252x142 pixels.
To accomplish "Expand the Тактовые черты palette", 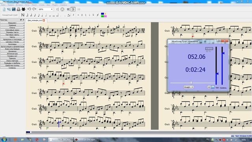I will click(x=12, y=35).
